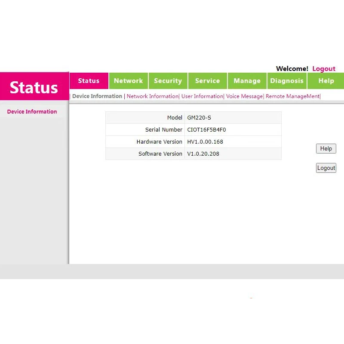Viewport: 344px width, 344px height.
Task: Click the model value GM220-S
Action: click(x=199, y=117)
